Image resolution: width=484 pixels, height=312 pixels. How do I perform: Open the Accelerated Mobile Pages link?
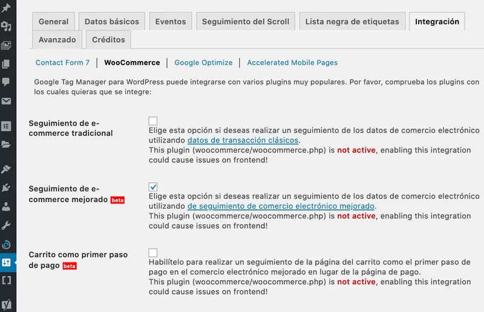point(292,63)
